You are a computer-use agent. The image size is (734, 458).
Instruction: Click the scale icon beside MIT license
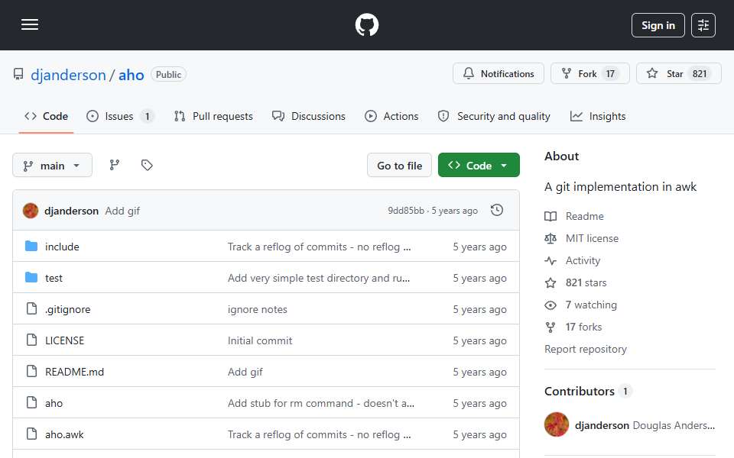(550, 238)
